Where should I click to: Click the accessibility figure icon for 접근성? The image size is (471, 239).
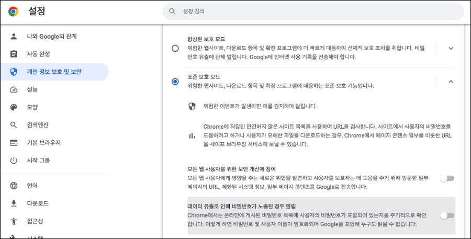(14, 221)
